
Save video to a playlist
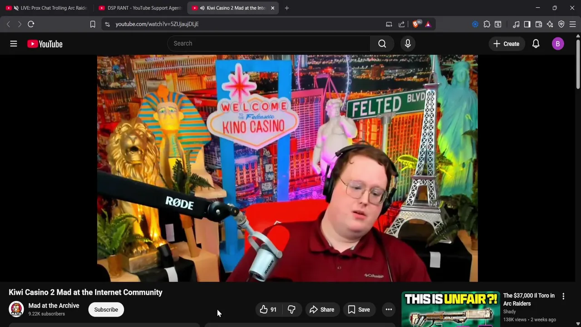359,310
